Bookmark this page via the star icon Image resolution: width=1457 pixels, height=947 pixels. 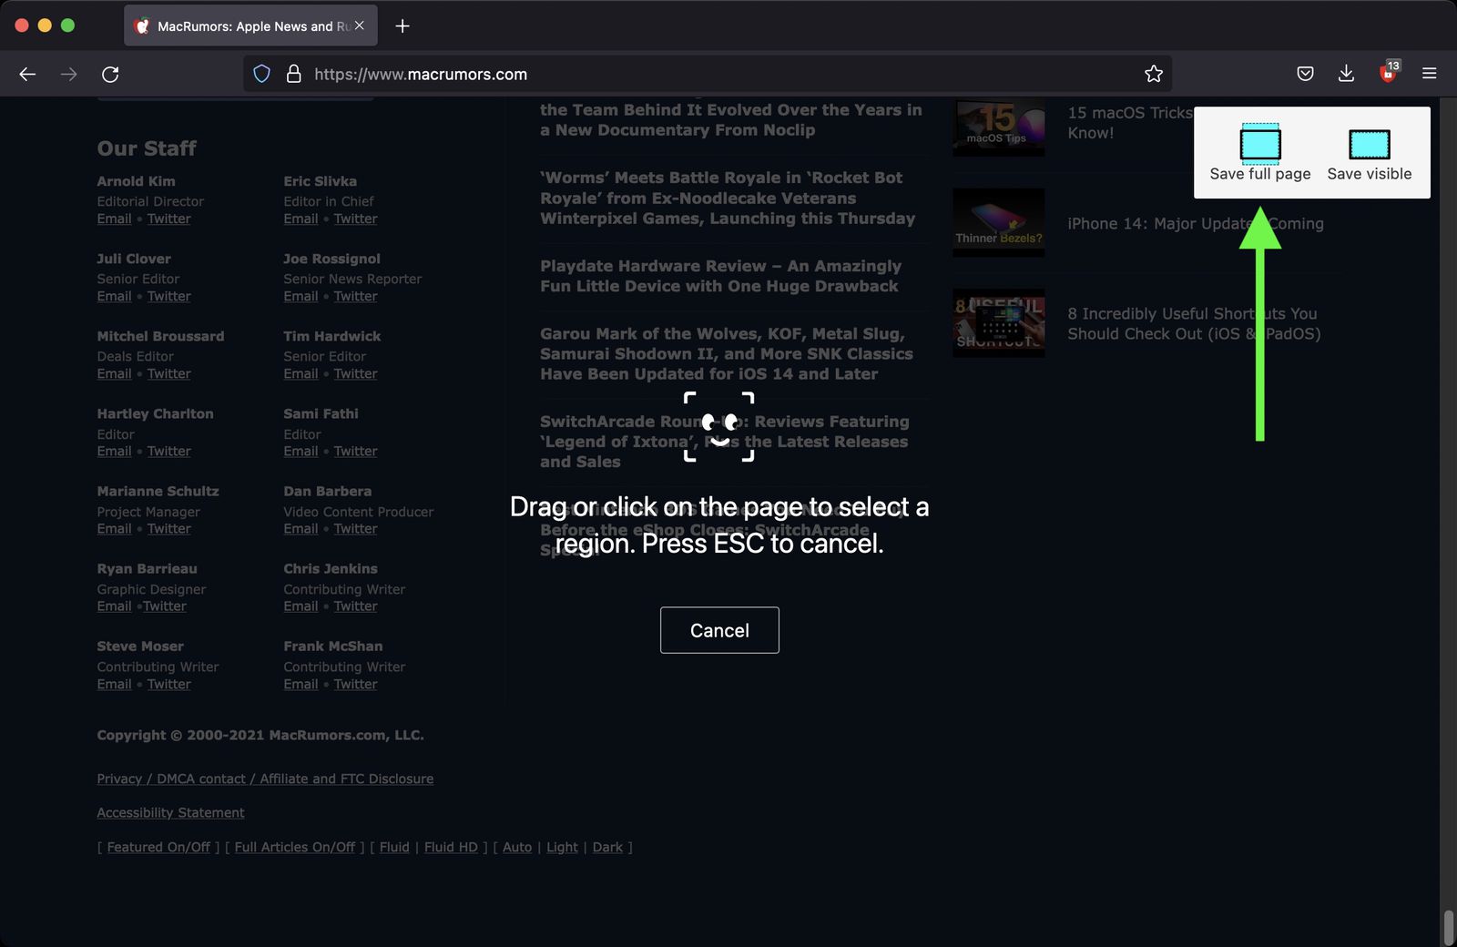(1153, 74)
